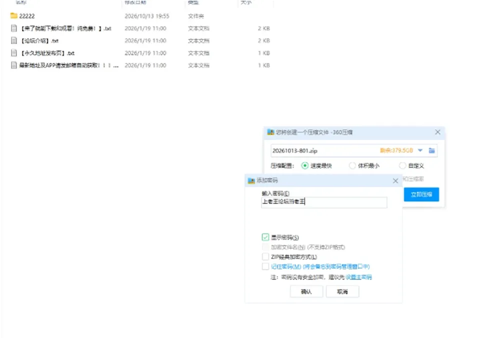Select the file 【论坛介绍】.txt

(39, 40)
